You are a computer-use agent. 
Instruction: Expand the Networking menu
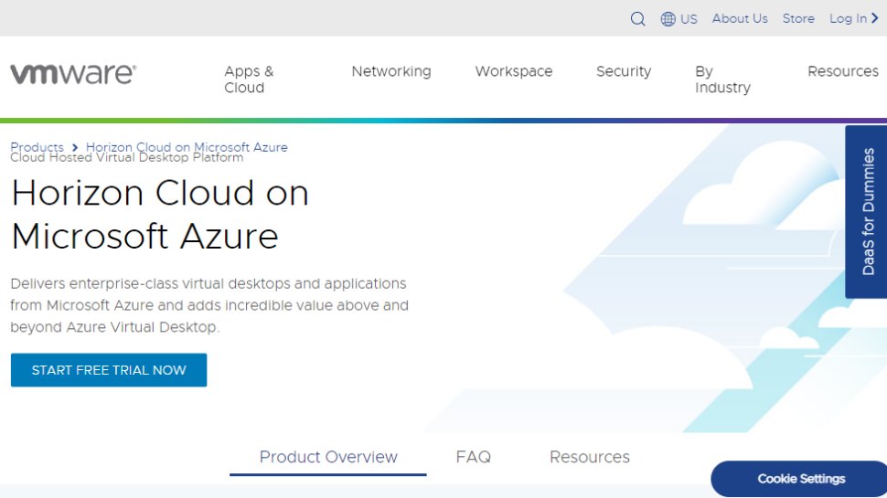point(391,71)
